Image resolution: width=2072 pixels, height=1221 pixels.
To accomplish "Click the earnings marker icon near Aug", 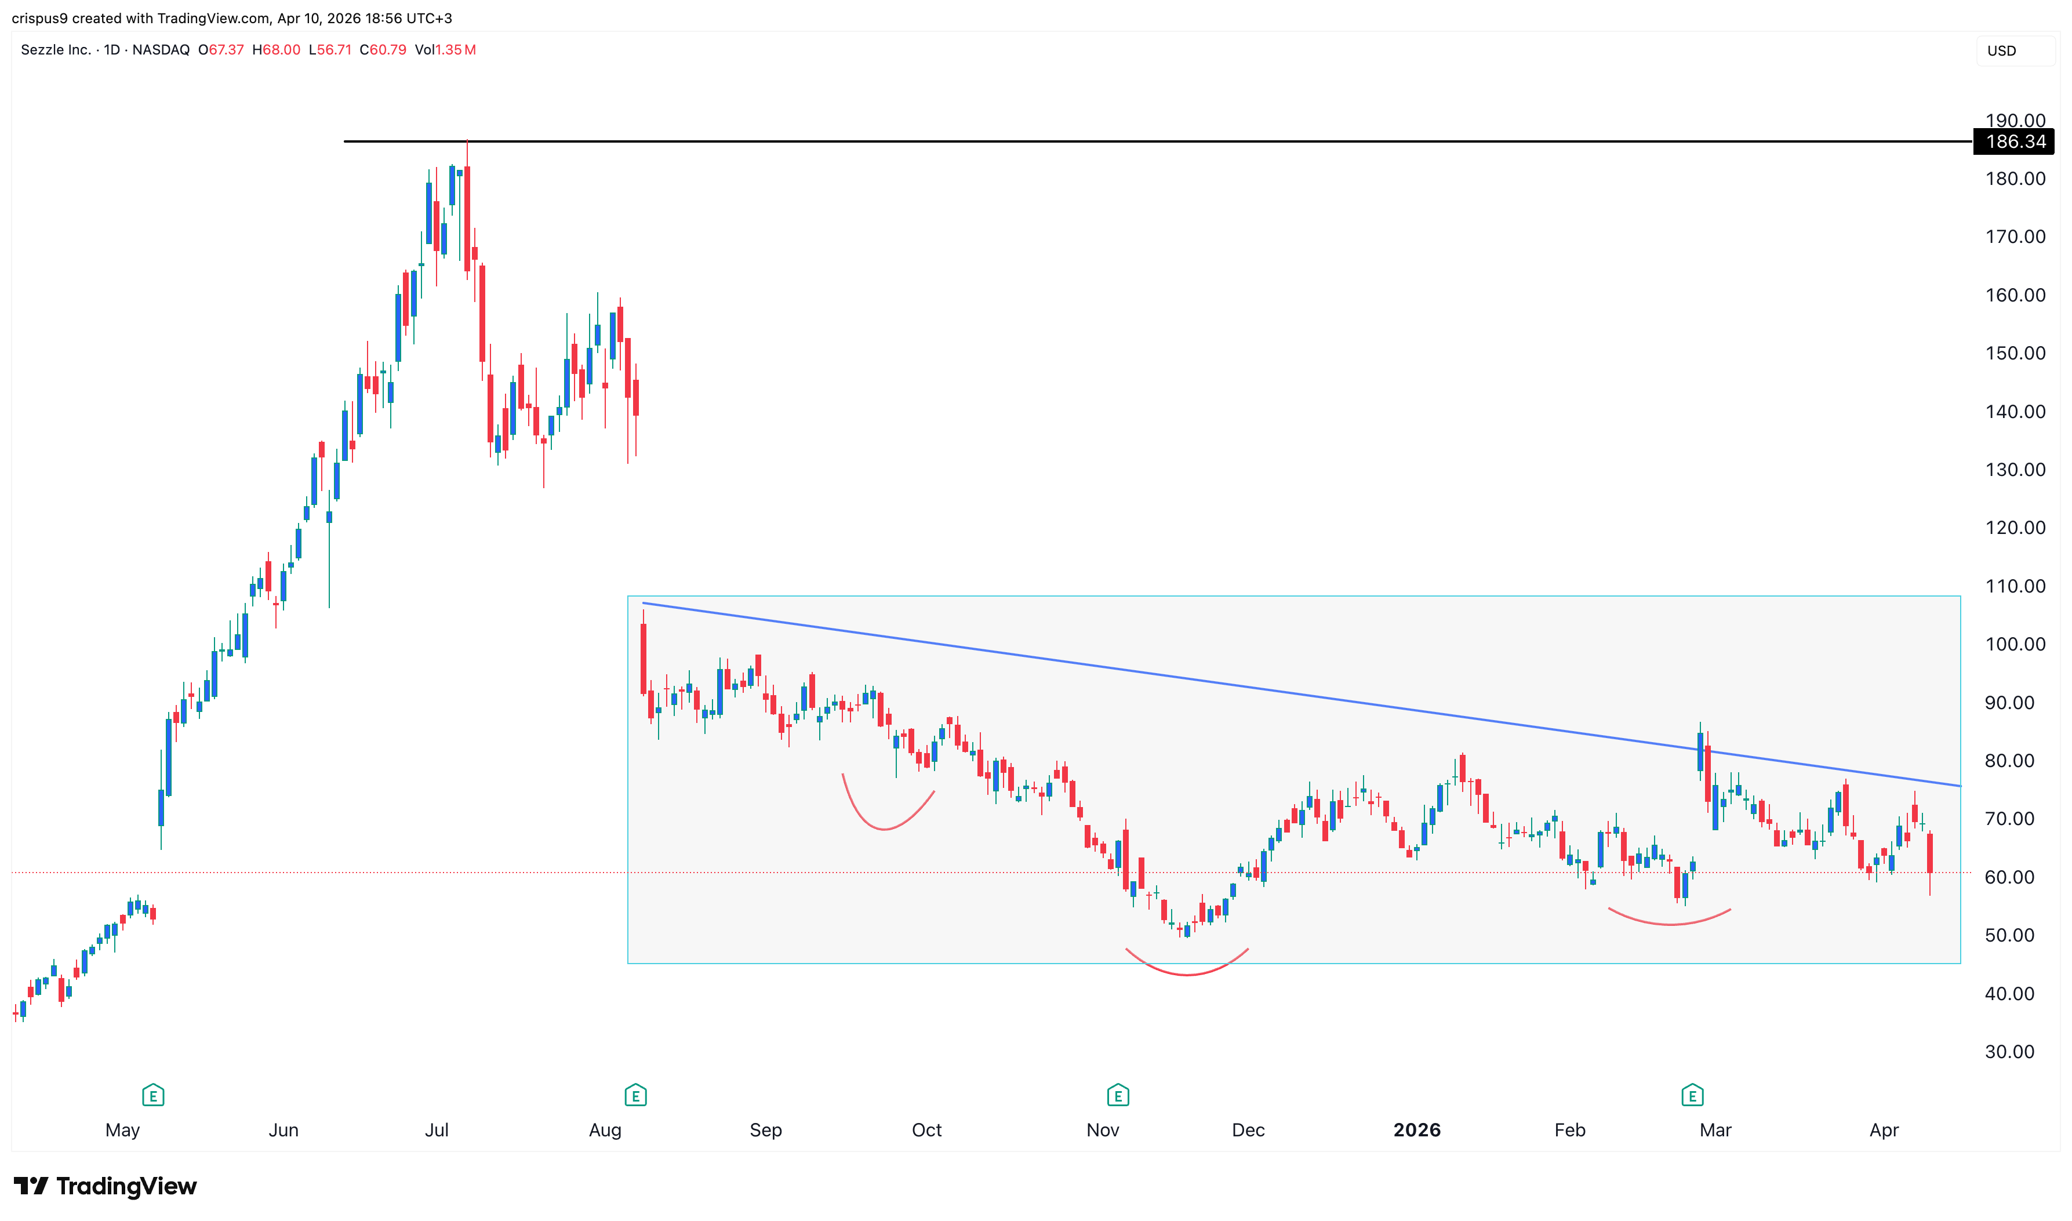I will [x=635, y=1095].
